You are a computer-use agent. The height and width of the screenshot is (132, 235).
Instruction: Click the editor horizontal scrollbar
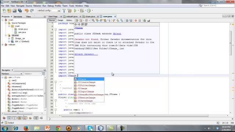135,116
